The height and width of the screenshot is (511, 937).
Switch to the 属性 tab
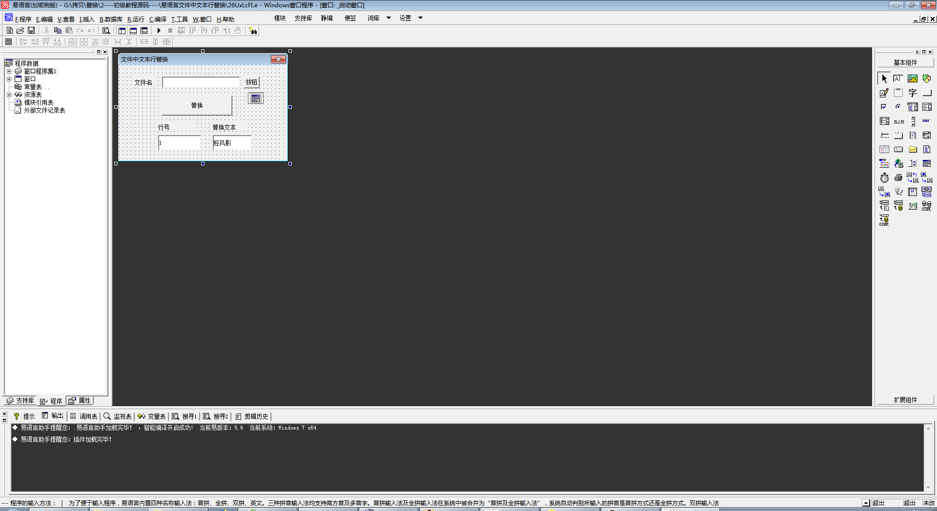coord(80,401)
